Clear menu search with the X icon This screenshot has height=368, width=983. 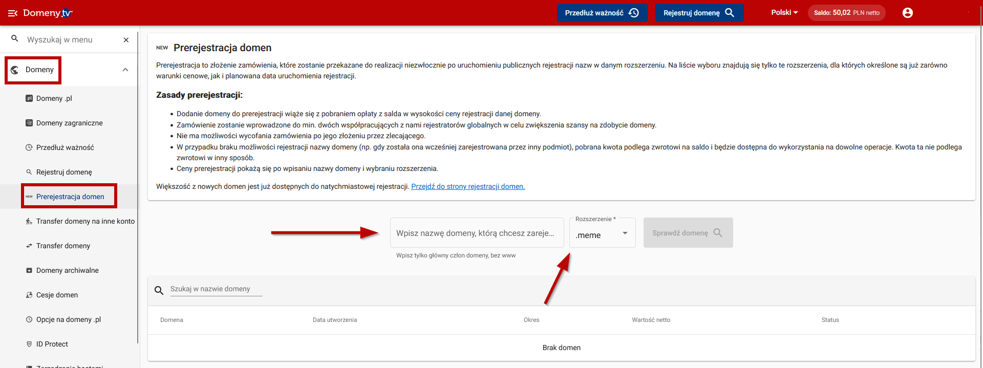click(x=126, y=40)
